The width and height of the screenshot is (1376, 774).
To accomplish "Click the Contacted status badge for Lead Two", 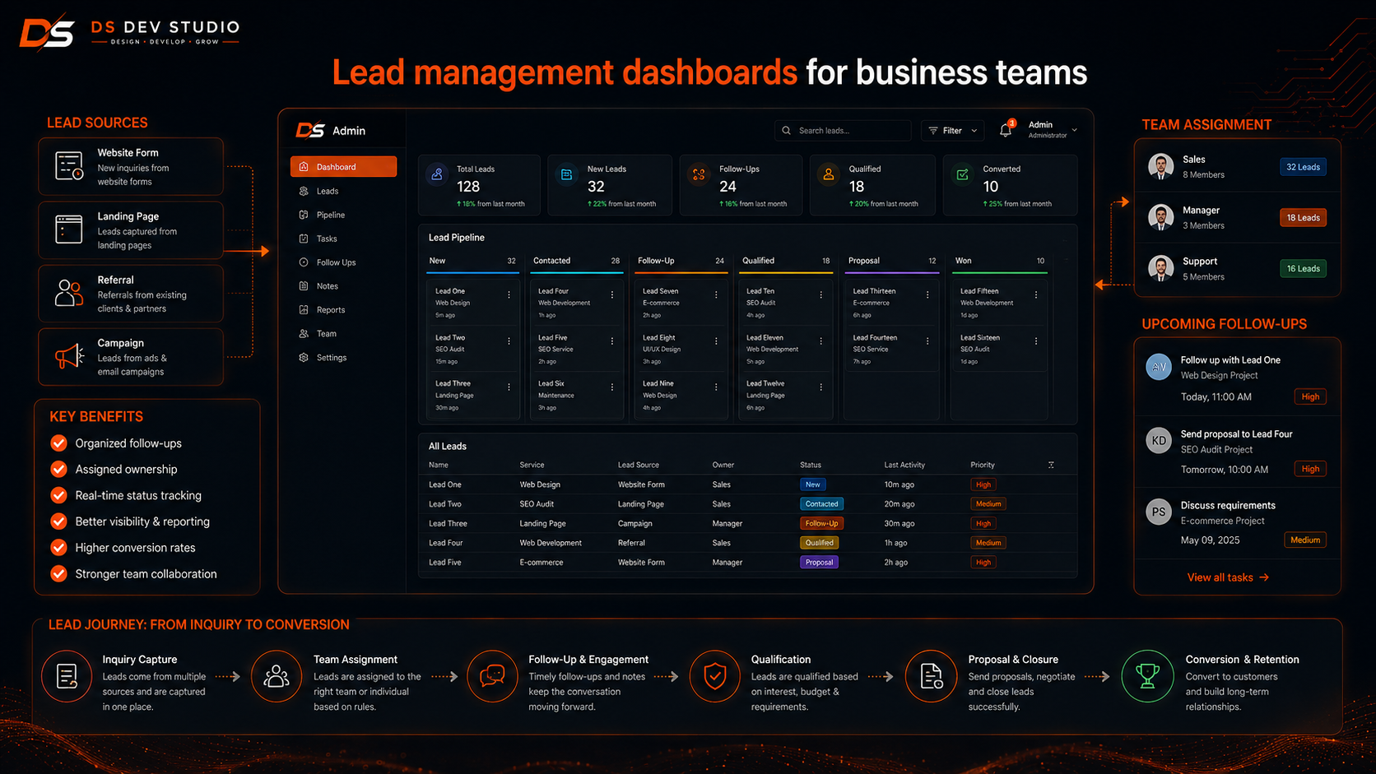I will (821, 504).
